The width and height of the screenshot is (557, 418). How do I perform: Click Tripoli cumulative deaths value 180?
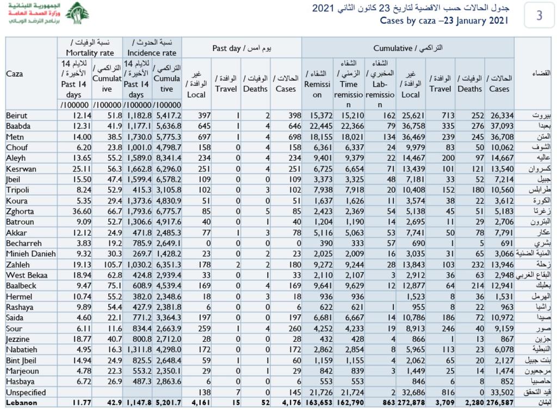pyautogui.click(x=478, y=190)
